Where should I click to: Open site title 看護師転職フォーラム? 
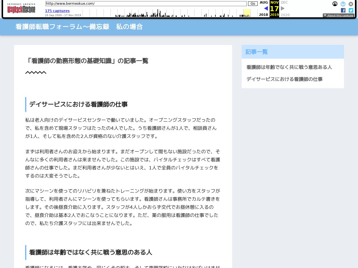point(79,27)
